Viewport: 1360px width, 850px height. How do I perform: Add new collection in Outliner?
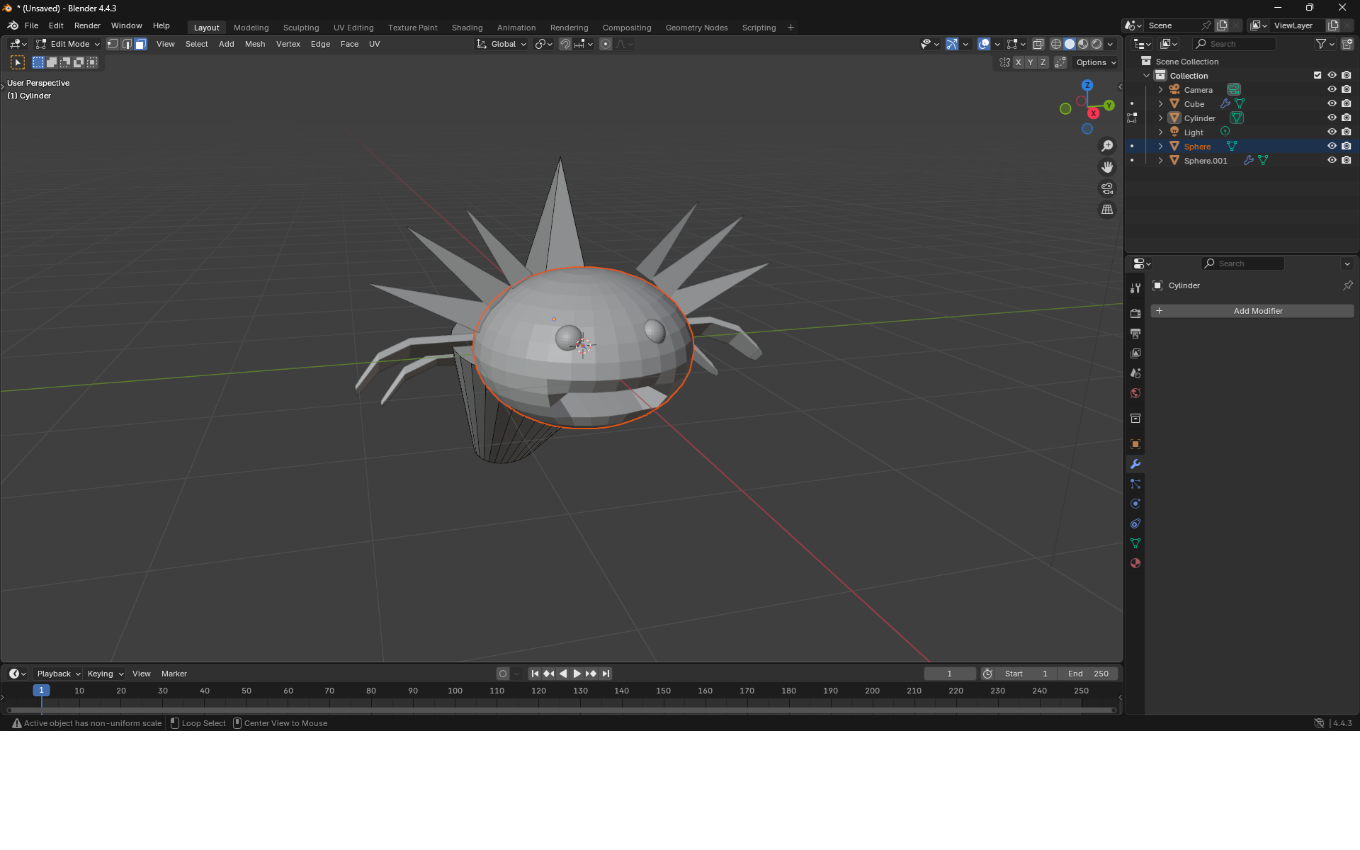point(1347,44)
